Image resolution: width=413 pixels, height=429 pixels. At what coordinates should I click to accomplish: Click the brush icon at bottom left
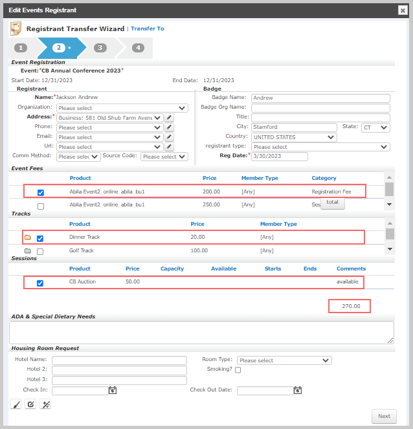16,404
